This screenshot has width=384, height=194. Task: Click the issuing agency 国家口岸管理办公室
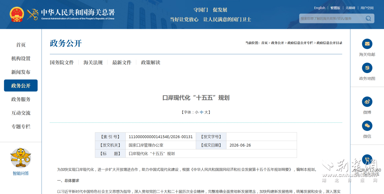(146, 145)
